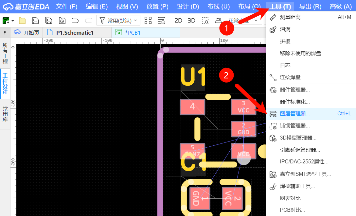Open the 常用库 side panel
Image resolution: width=356 pixels, height=216 pixels.
[x=5, y=114]
